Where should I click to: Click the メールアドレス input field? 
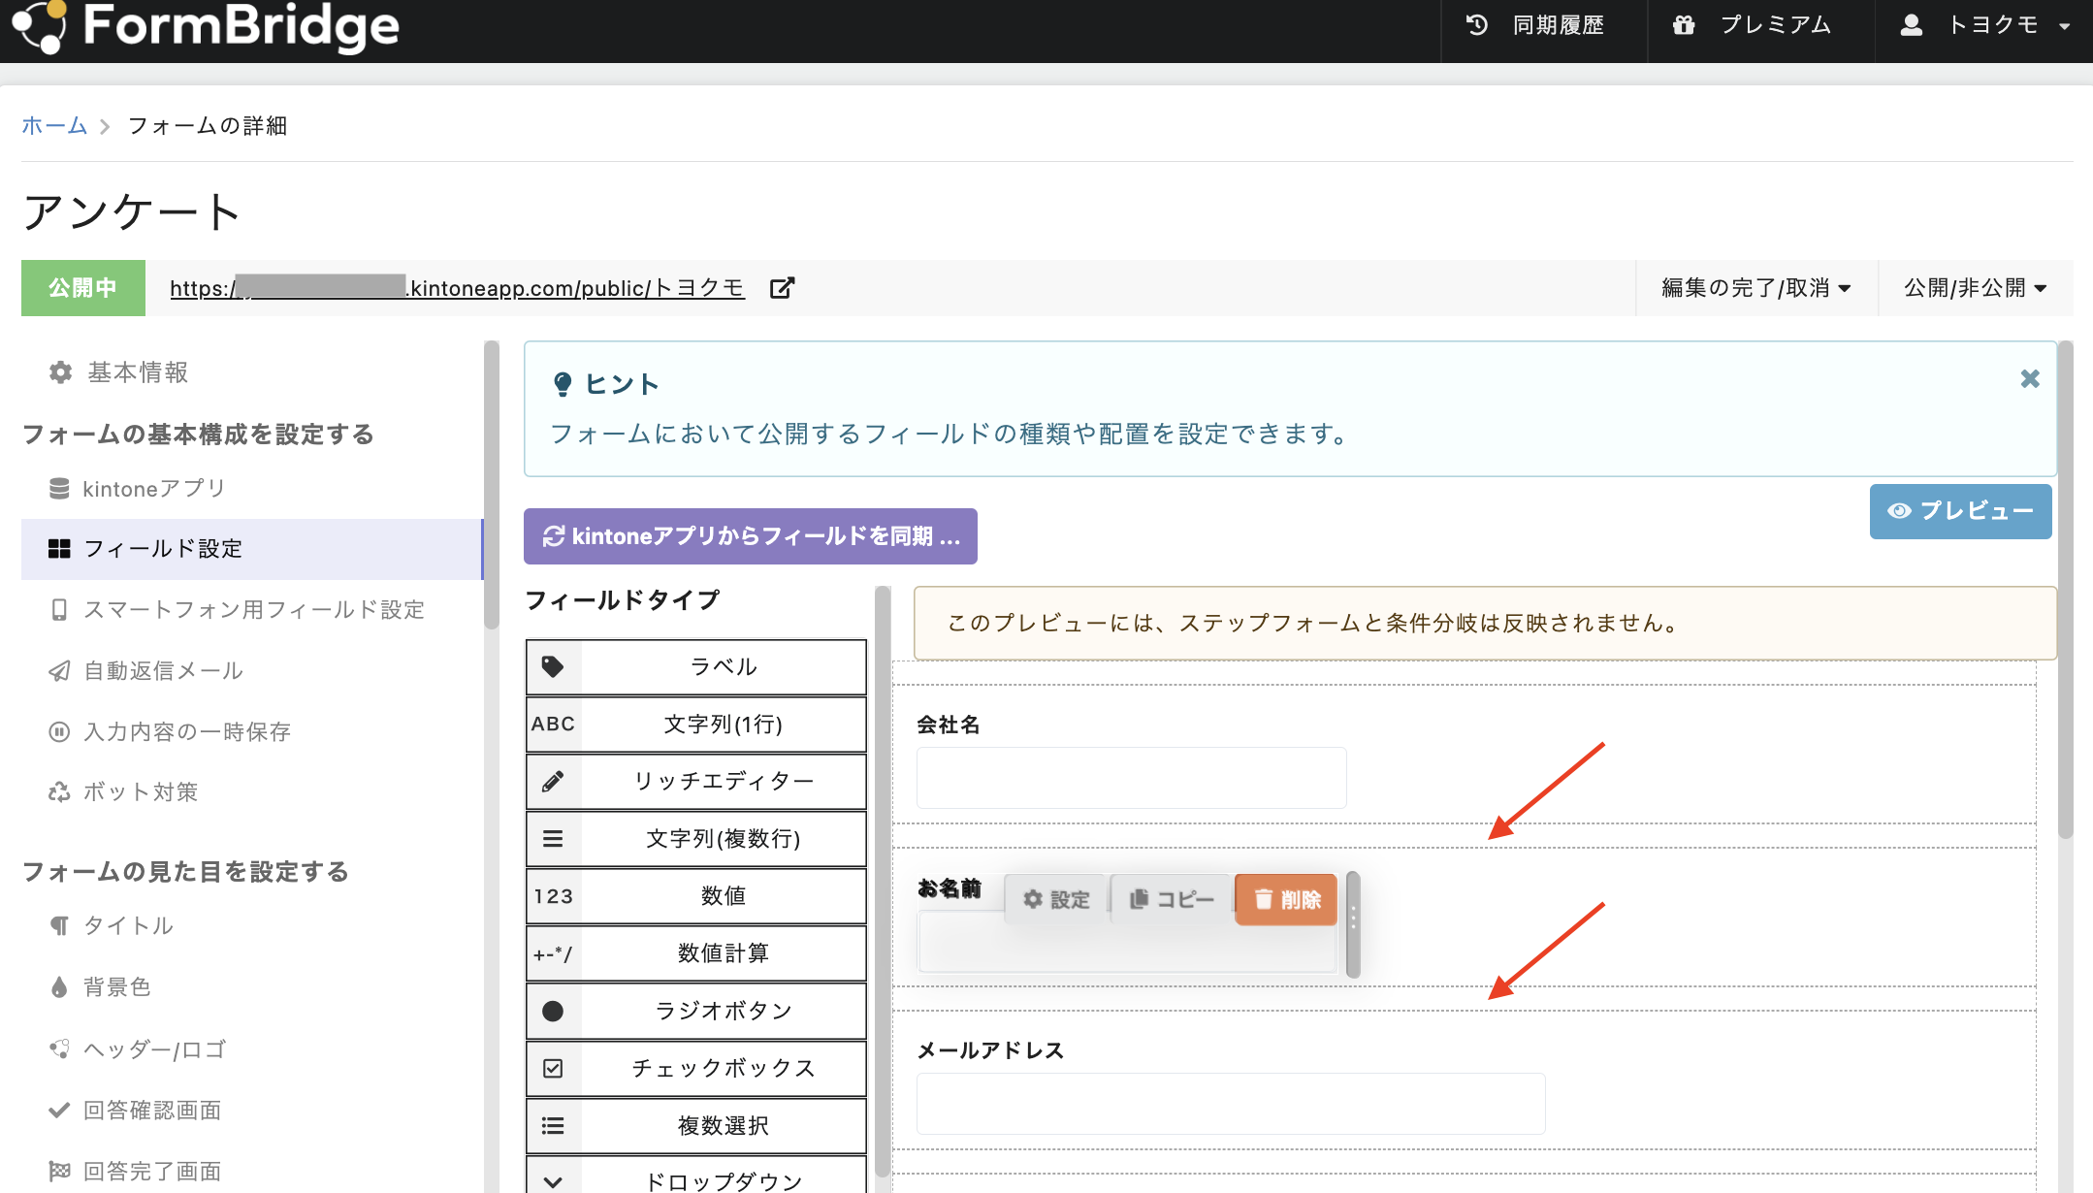(x=1231, y=1104)
